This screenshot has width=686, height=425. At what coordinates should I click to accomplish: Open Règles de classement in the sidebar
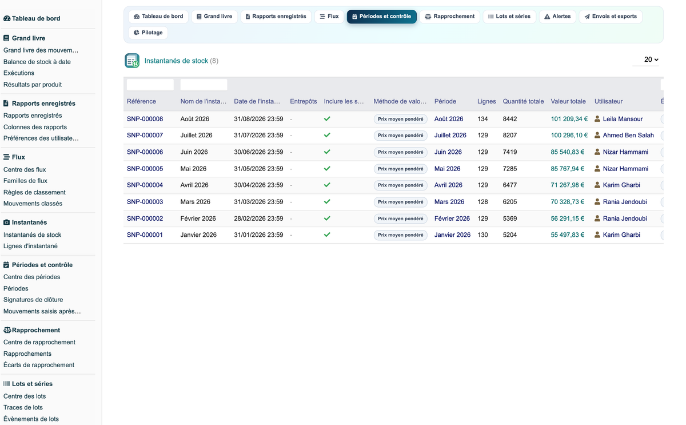[34, 192]
